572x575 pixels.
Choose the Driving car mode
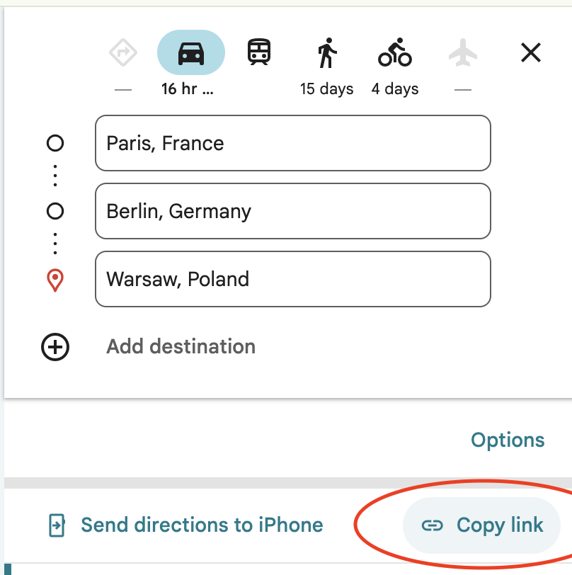point(191,52)
